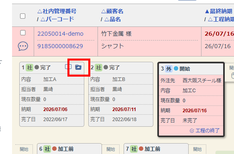The height and width of the screenshot is (154, 234).
Task: Click the blue 開始 status dot on card 3
Action: click(176, 69)
